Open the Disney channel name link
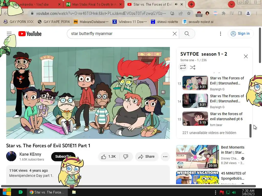Screen dimensions: 262x196 (230, 158)
